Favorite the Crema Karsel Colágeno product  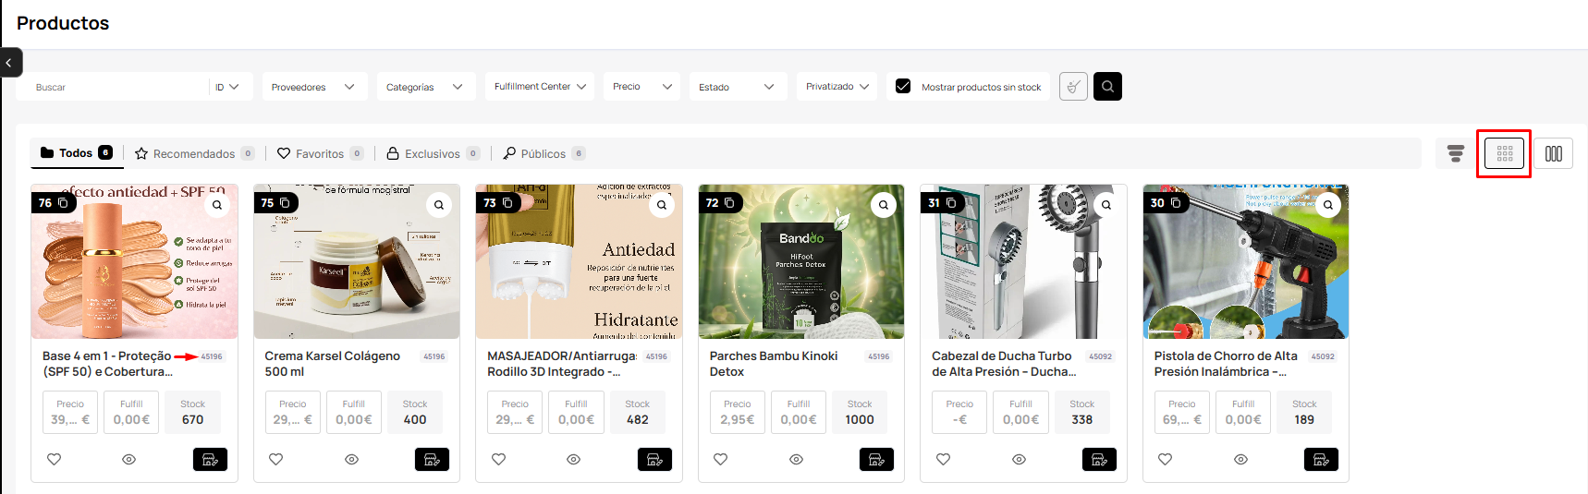pyautogui.click(x=275, y=459)
